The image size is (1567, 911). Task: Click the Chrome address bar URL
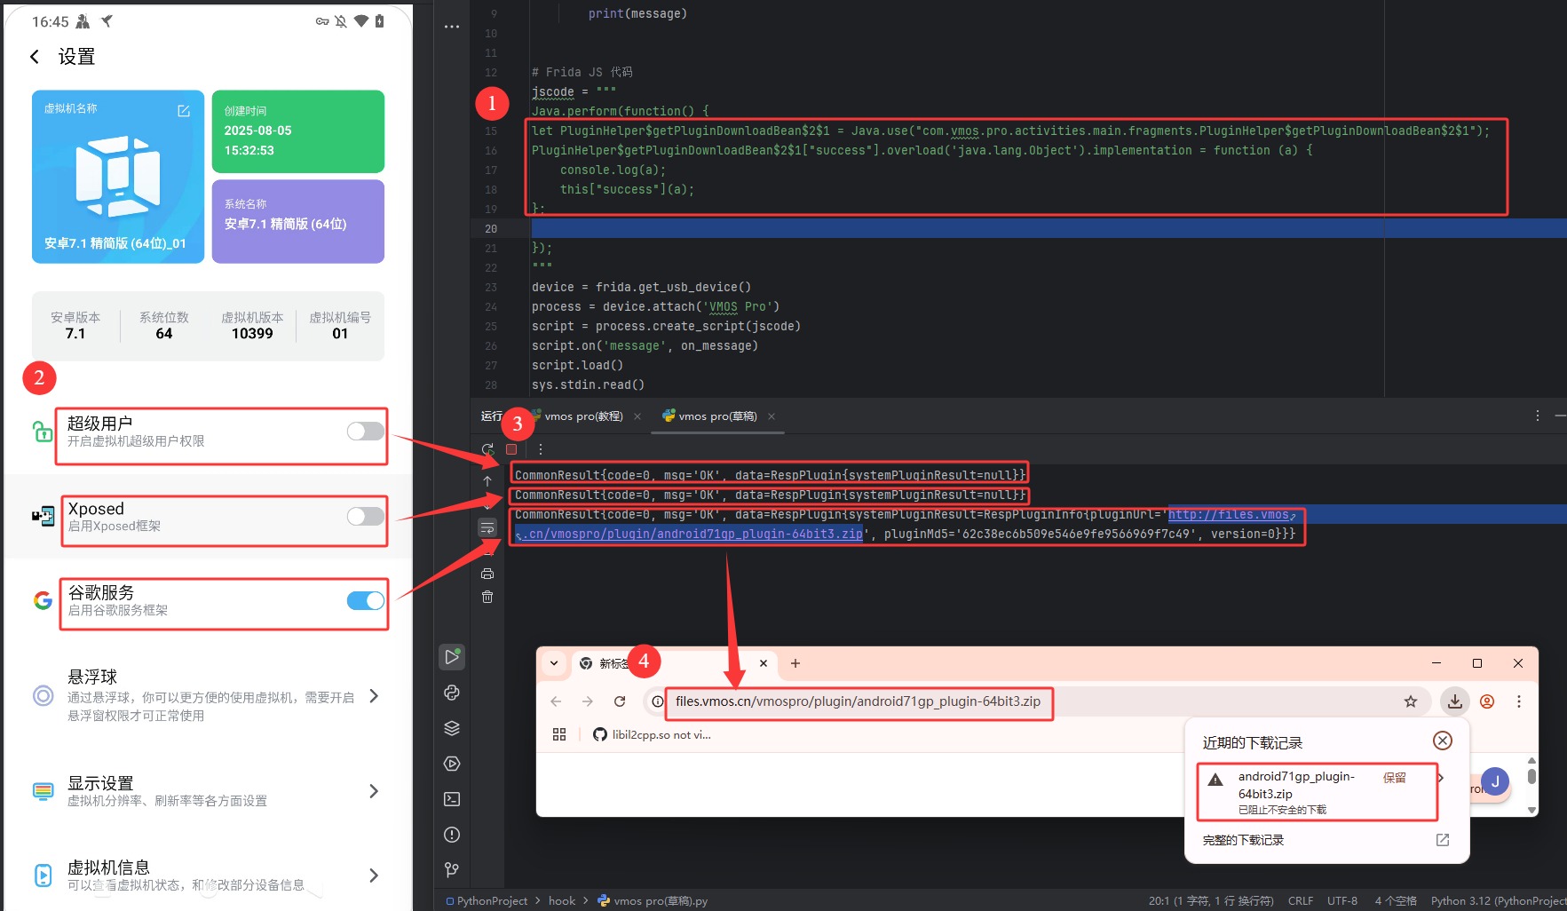point(858,701)
